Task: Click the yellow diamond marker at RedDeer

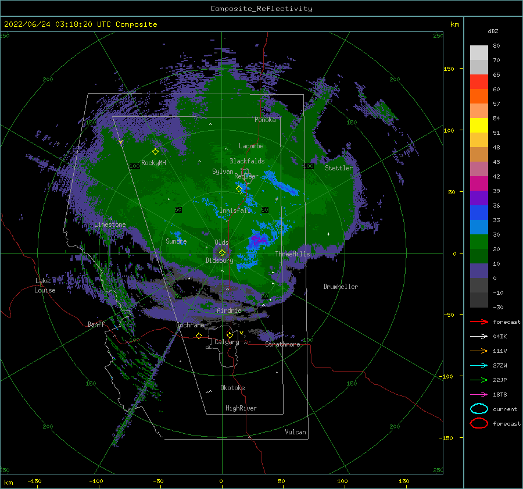Action: pos(239,189)
